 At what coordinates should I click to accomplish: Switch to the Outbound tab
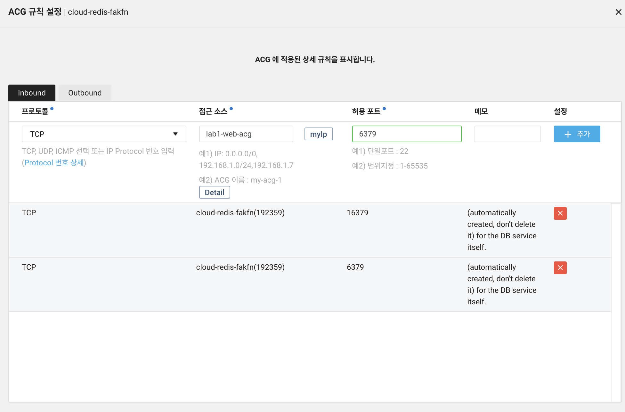coord(85,93)
